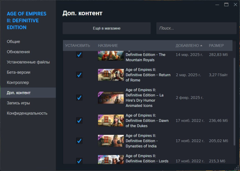Open the Контроллер tab

(x=28, y=82)
